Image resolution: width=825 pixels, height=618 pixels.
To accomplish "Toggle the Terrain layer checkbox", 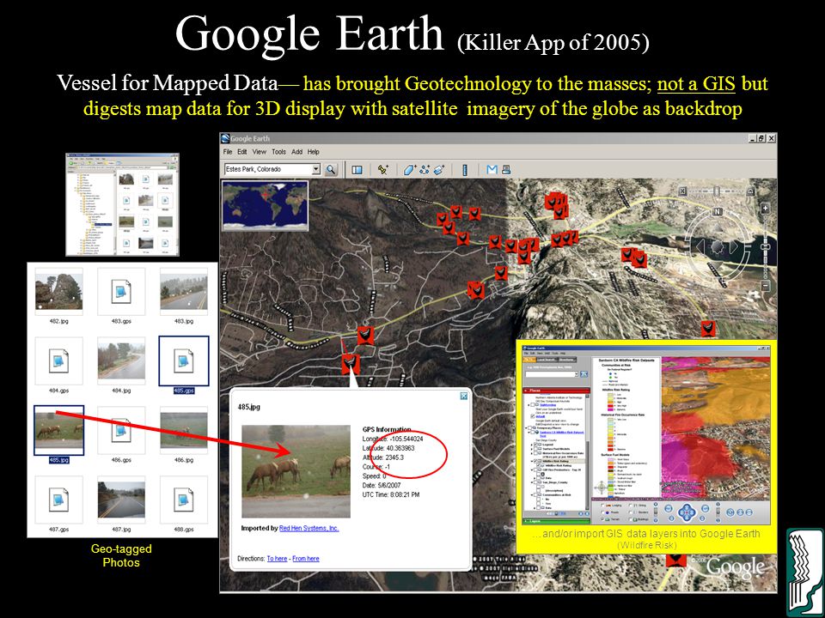I will click(x=602, y=519).
